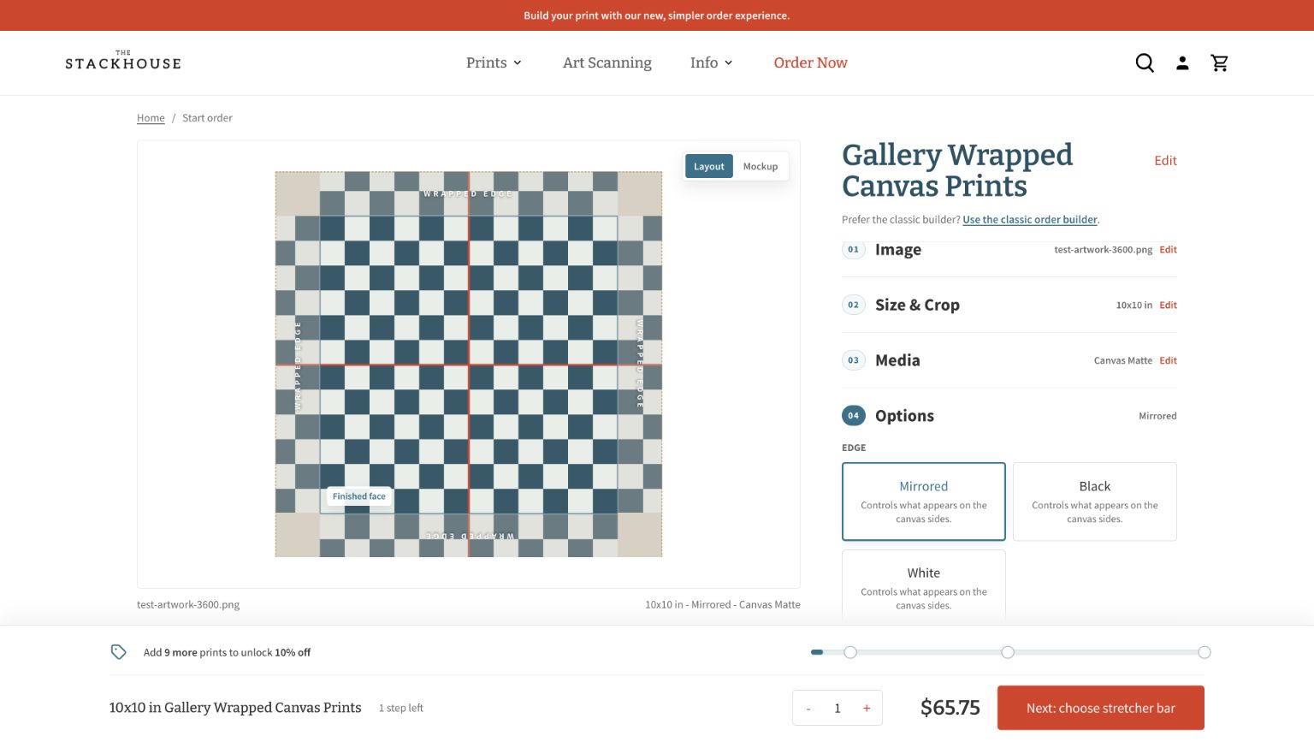Edit the Gallery Wrapped Canvas Prints product

point(1165,161)
